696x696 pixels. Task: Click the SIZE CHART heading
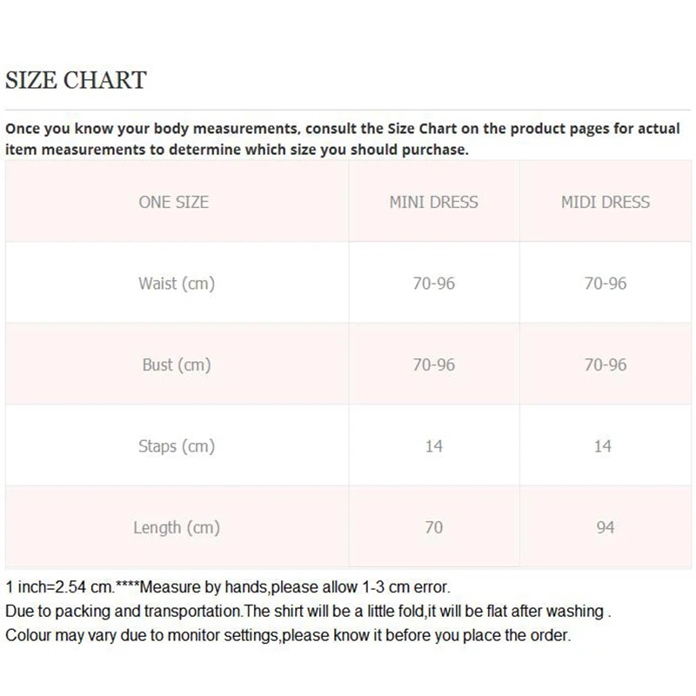(76, 81)
